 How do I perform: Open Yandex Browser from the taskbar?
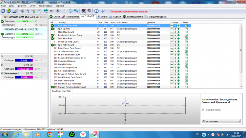pos(83,134)
